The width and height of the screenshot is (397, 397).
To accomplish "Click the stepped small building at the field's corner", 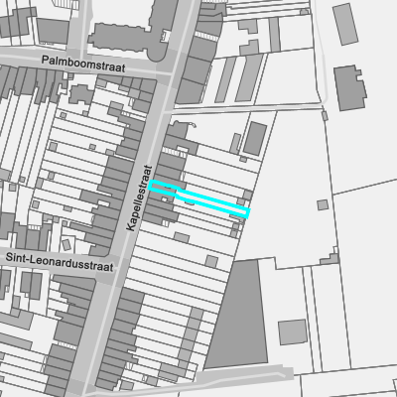I will pos(331,259).
